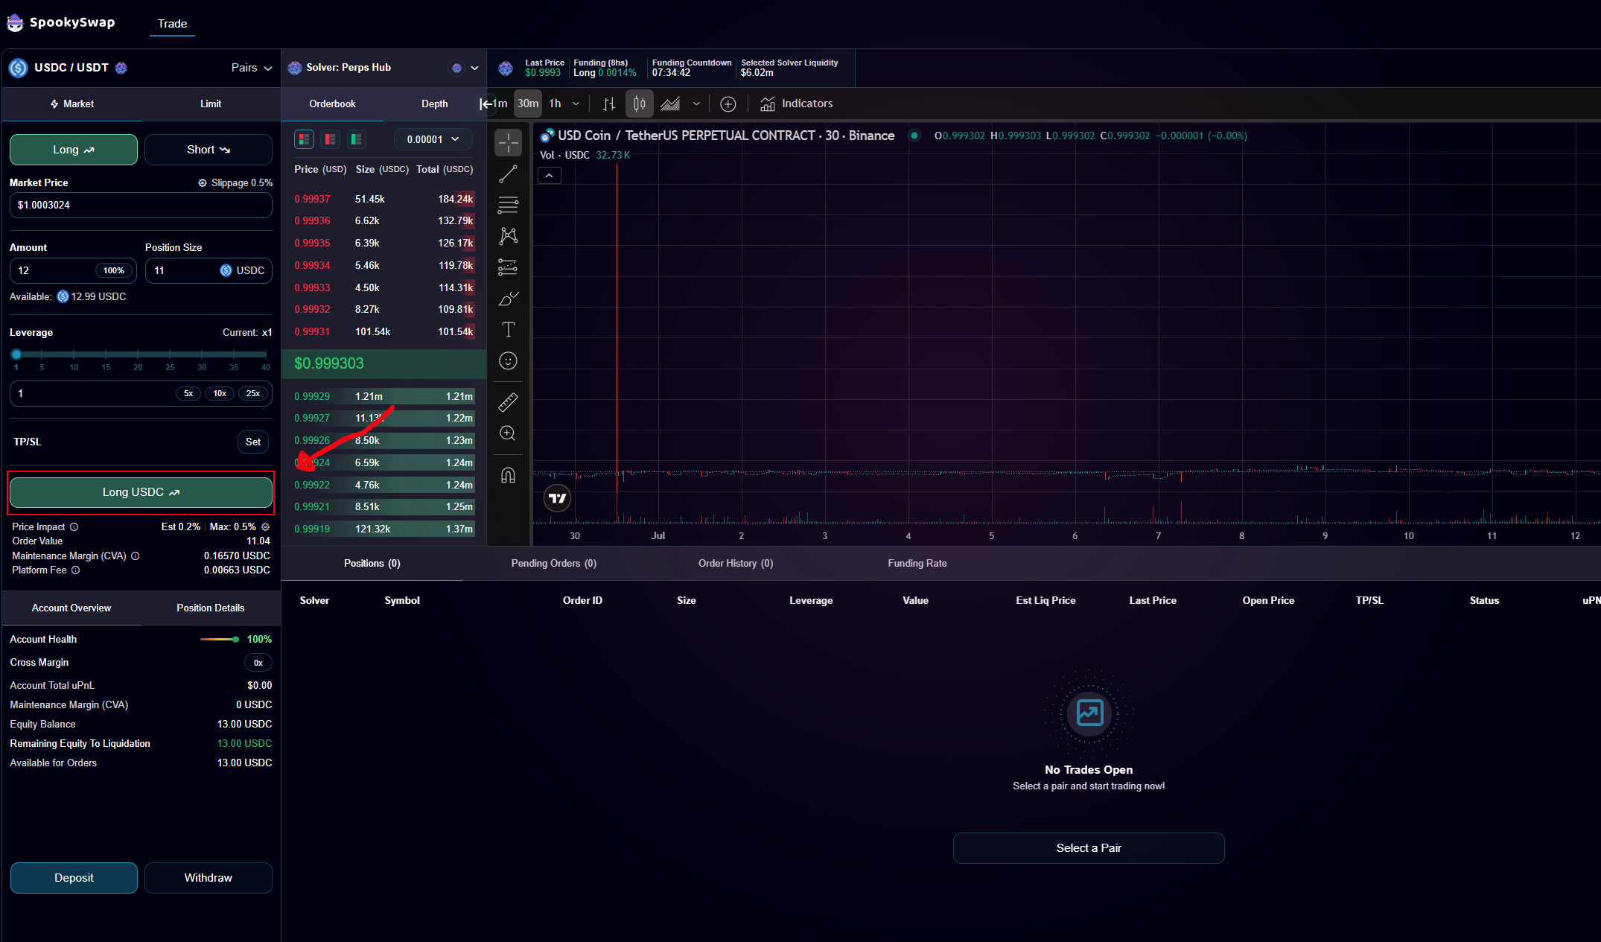This screenshot has width=1601, height=942.
Task: Choose the text annotation tool
Action: coord(508,329)
